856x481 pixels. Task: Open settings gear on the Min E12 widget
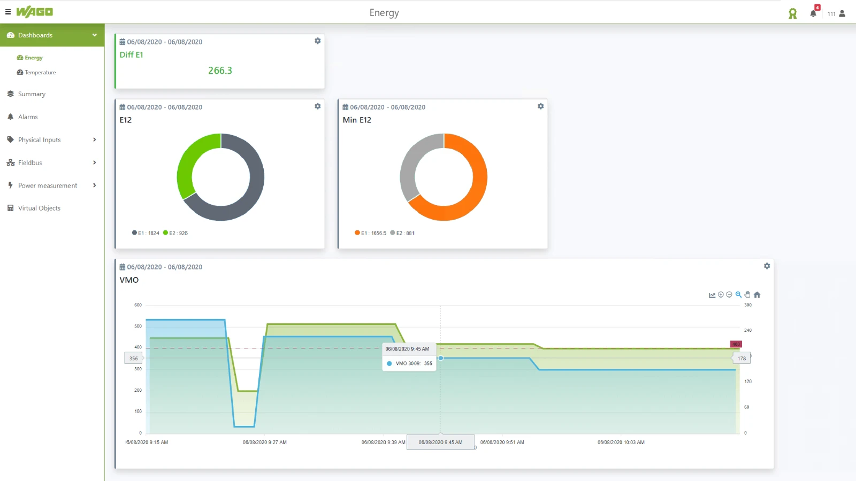(540, 106)
